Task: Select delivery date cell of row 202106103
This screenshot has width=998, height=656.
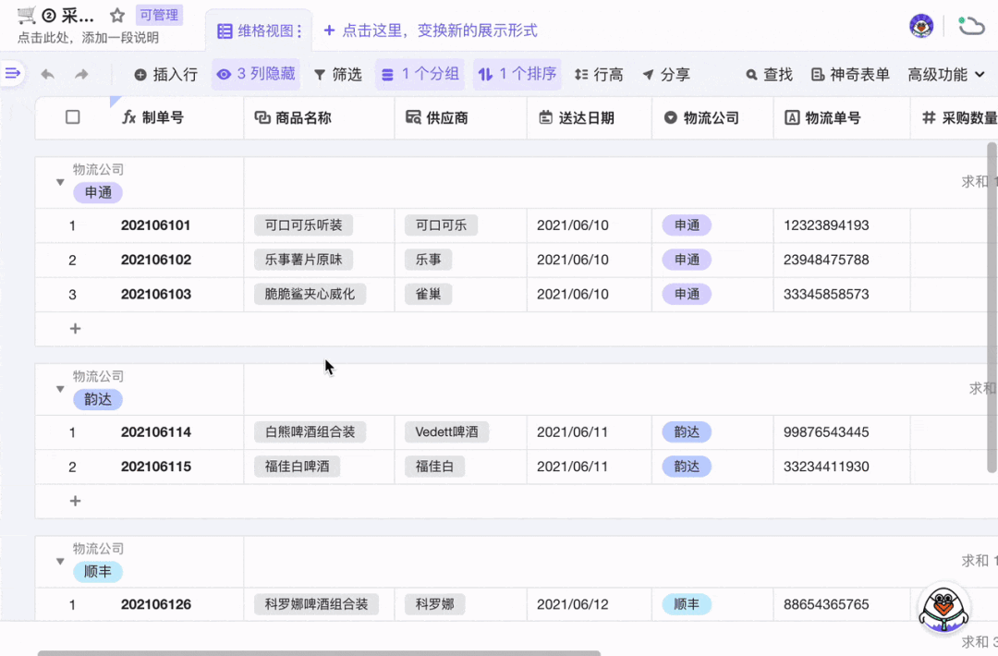Action: click(x=589, y=294)
